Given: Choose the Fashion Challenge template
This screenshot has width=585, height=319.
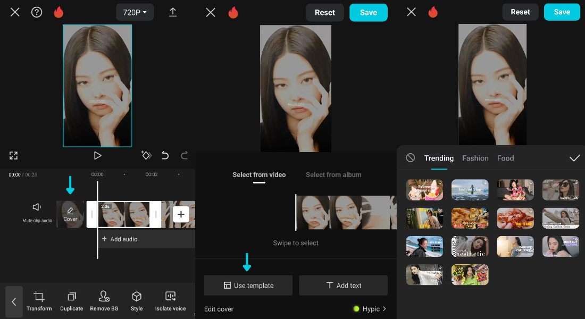Looking at the screenshot, I should [515, 246].
